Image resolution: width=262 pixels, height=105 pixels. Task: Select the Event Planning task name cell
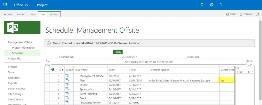(91, 94)
